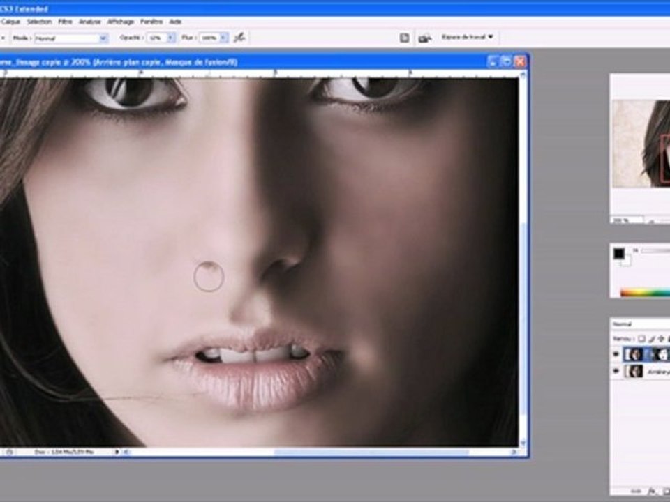The width and height of the screenshot is (670, 502).
Task: Open the Fenêtre menu
Action: [151, 22]
